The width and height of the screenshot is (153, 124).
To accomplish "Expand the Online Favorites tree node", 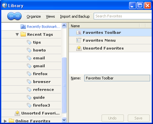I will click(x=5, y=121).
